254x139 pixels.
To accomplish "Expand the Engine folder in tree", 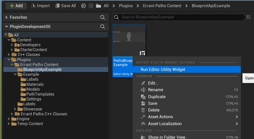I will 9,119.
